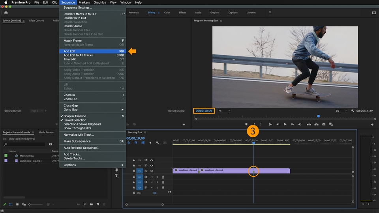Viewport: 379px width, 213px height.
Task: Toggle Linked Selection menu item
Action: [x=92, y=120]
